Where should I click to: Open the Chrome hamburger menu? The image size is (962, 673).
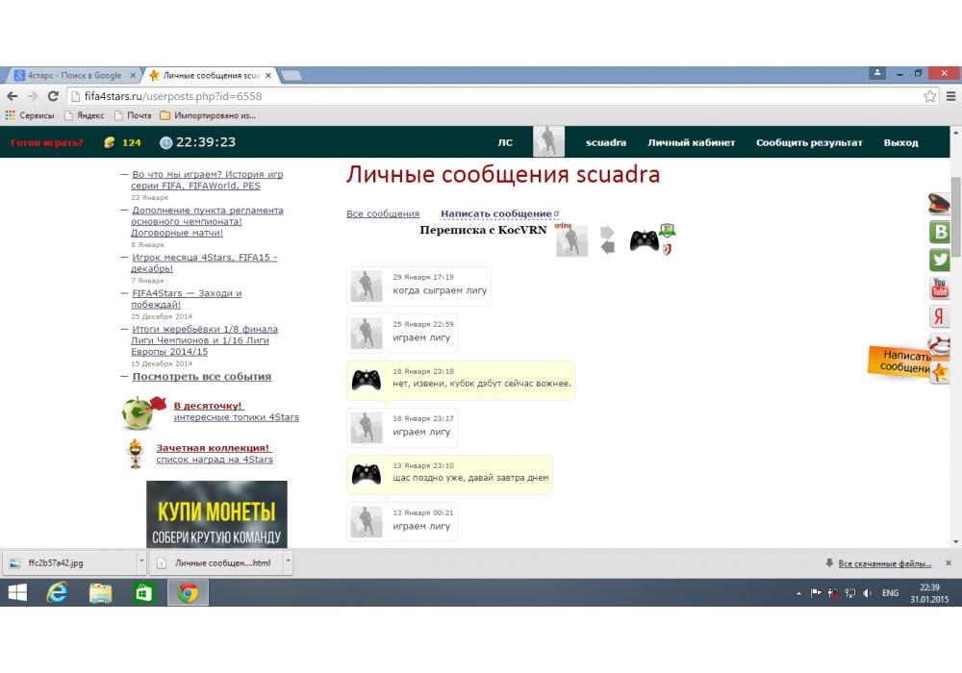(950, 96)
